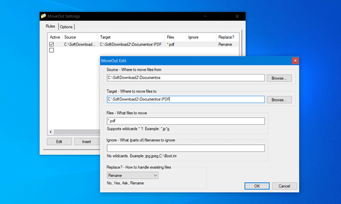341x204 pixels.
Task: Click the Ignore column header
Action: (x=201, y=37)
